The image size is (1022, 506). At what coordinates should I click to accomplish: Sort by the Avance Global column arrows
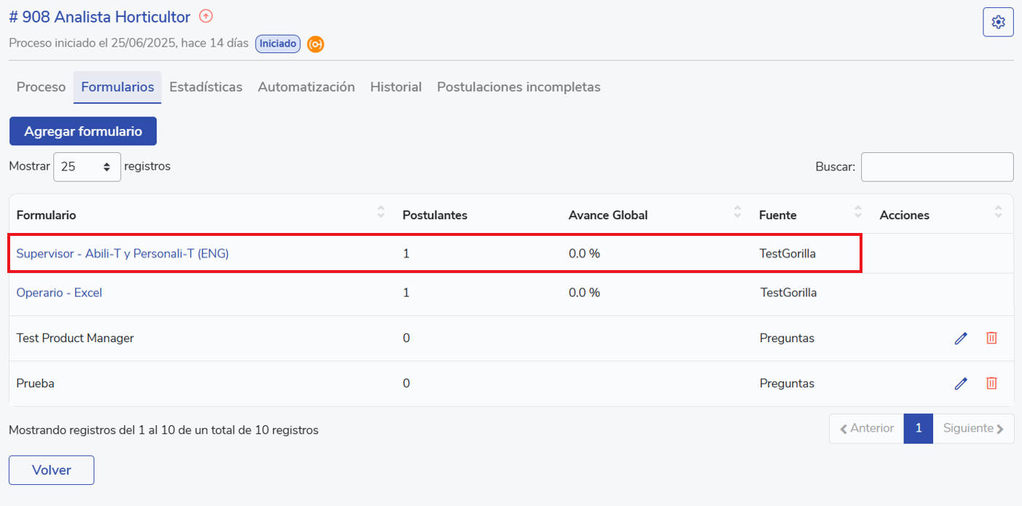click(x=736, y=212)
